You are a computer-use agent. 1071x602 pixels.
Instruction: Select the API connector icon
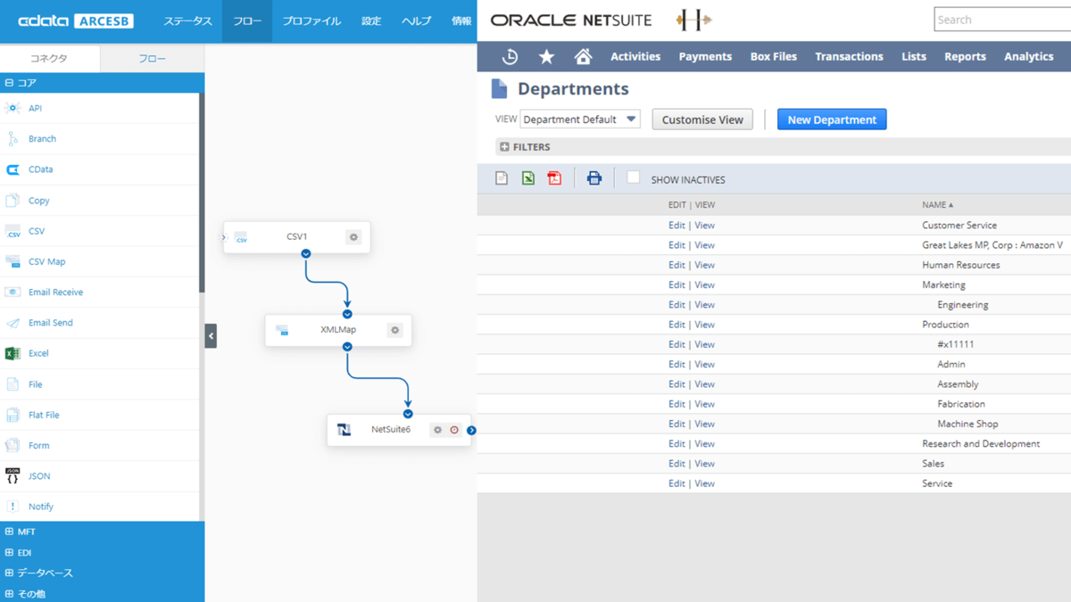tap(12, 108)
